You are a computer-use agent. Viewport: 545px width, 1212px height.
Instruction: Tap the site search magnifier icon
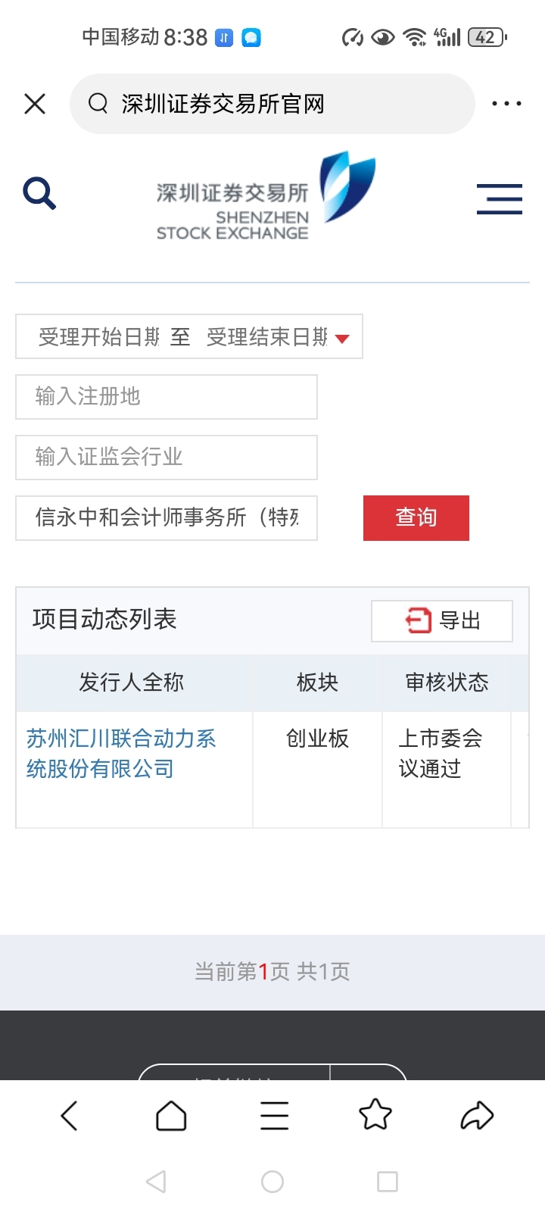click(x=39, y=193)
